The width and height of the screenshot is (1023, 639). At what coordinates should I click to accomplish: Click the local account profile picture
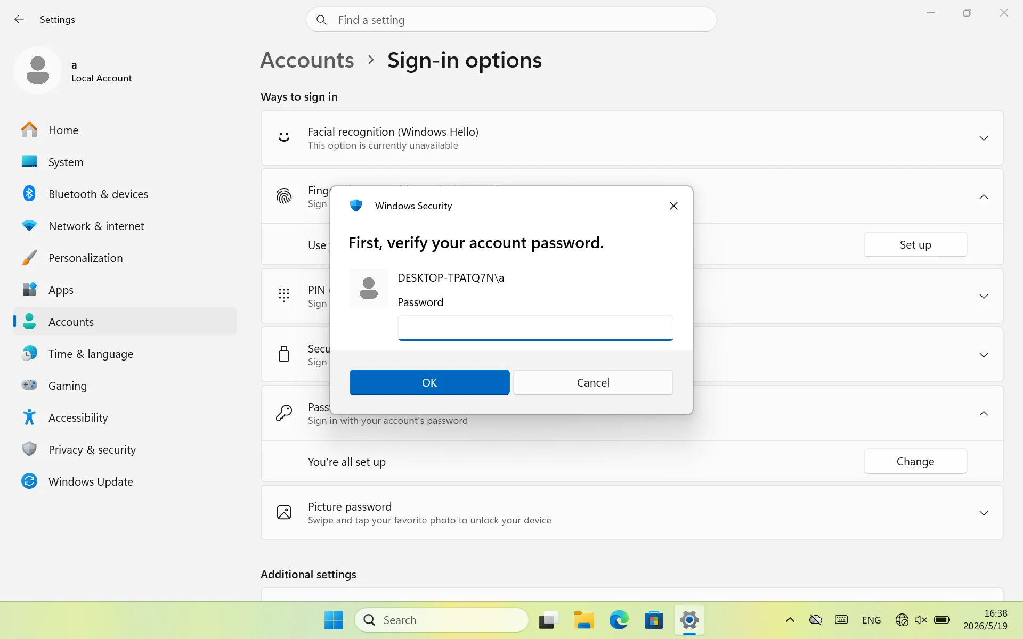click(38, 70)
